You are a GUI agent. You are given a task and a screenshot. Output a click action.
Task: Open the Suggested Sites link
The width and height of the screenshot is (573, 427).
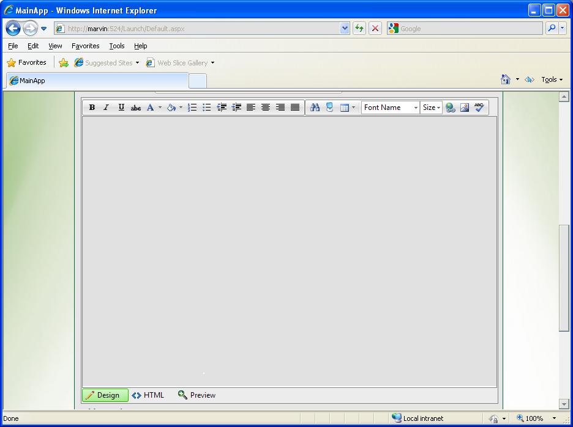point(107,63)
